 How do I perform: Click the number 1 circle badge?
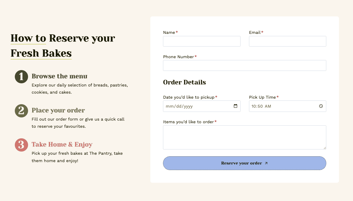point(21,77)
